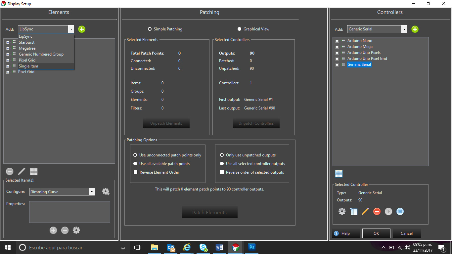Choose Use all available patch points
The width and height of the screenshot is (452, 254).
click(135, 164)
